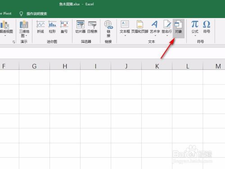Viewport: 225px width, 169px height.
Task: Add a hyperlink with the 链接 button
Action: pyautogui.click(x=108, y=28)
